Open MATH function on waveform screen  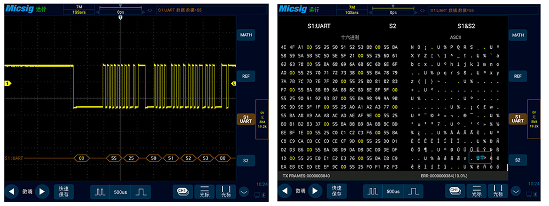point(245,35)
